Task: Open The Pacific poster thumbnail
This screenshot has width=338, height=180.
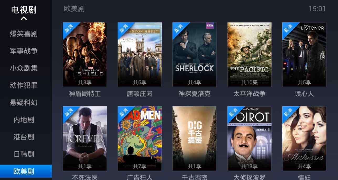Action: pyautogui.click(x=249, y=55)
